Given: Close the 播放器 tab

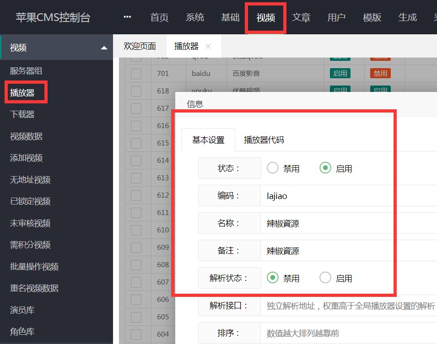Looking at the screenshot, I should [208, 46].
